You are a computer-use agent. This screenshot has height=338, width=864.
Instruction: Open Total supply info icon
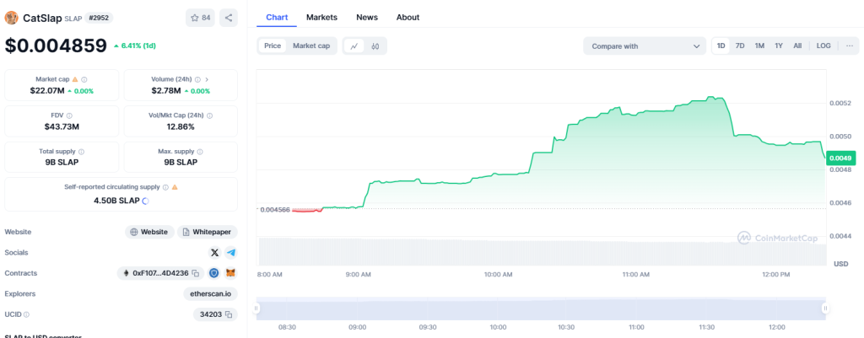point(82,152)
